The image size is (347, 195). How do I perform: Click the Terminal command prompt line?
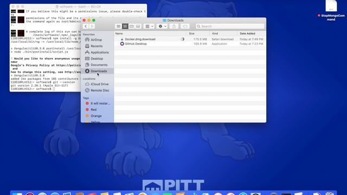(x=33, y=89)
